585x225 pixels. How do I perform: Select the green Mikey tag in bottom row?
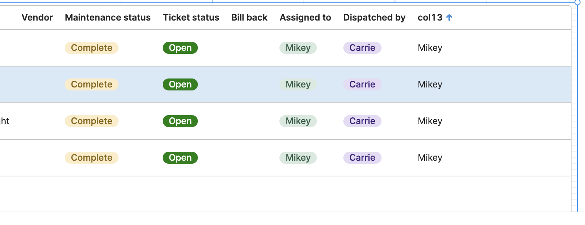point(298,158)
